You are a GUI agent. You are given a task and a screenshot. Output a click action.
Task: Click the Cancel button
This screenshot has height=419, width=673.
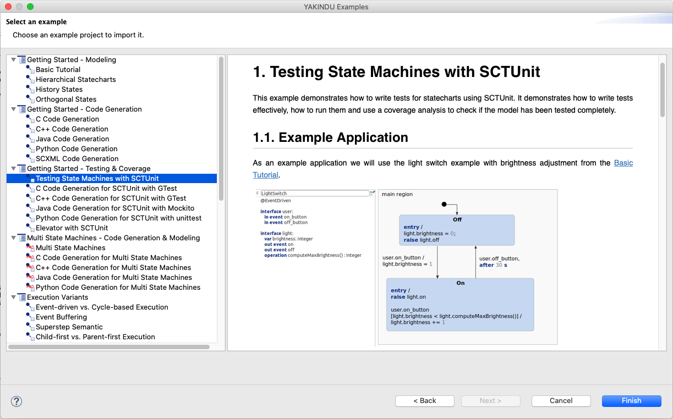(561, 401)
